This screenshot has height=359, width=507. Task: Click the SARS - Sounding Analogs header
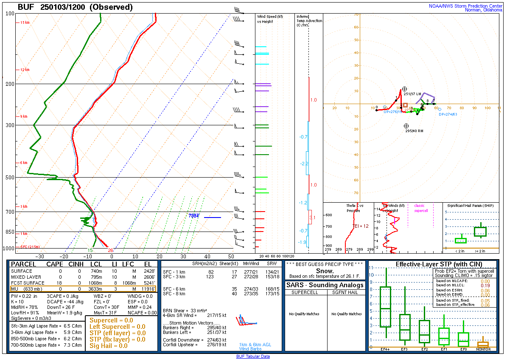[325, 285]
